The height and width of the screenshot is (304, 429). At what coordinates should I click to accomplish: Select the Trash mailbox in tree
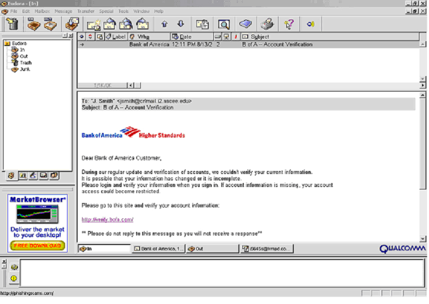26,63
